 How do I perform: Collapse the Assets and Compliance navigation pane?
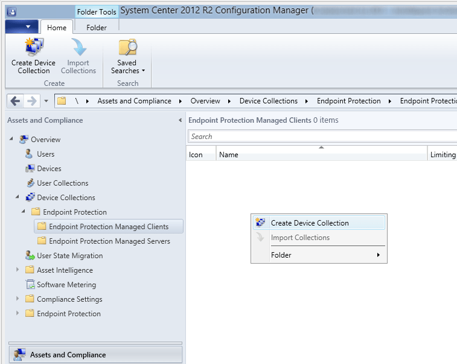pos(180,120)
